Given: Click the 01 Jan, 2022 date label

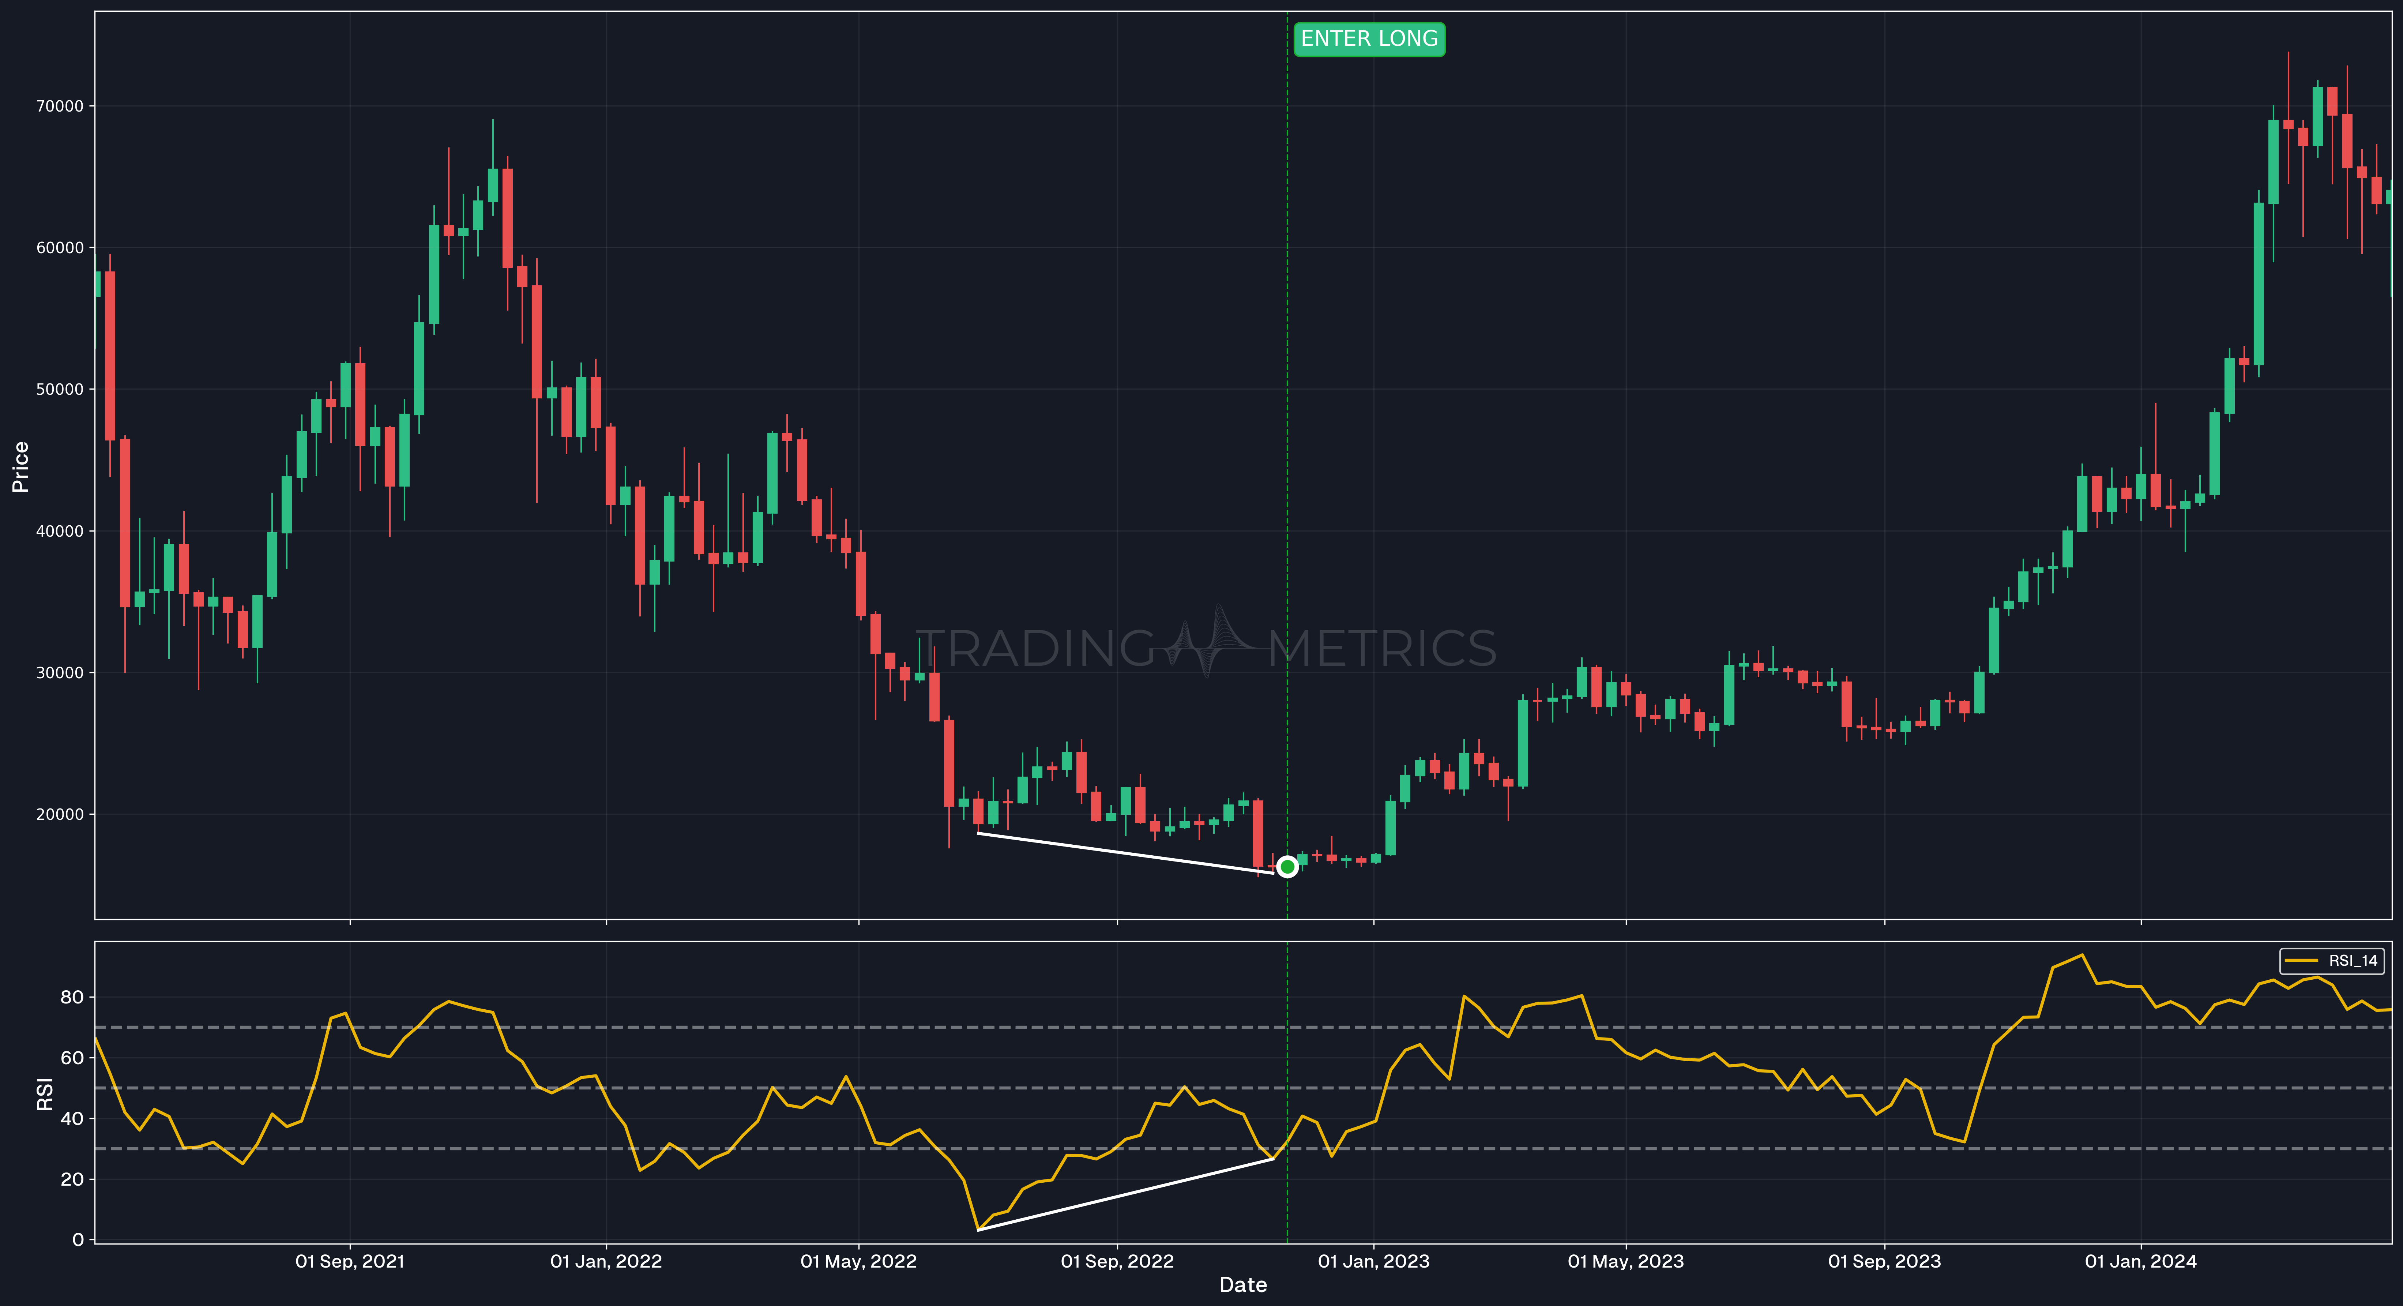Looking at the screenshot, I should click(606, 1261).
